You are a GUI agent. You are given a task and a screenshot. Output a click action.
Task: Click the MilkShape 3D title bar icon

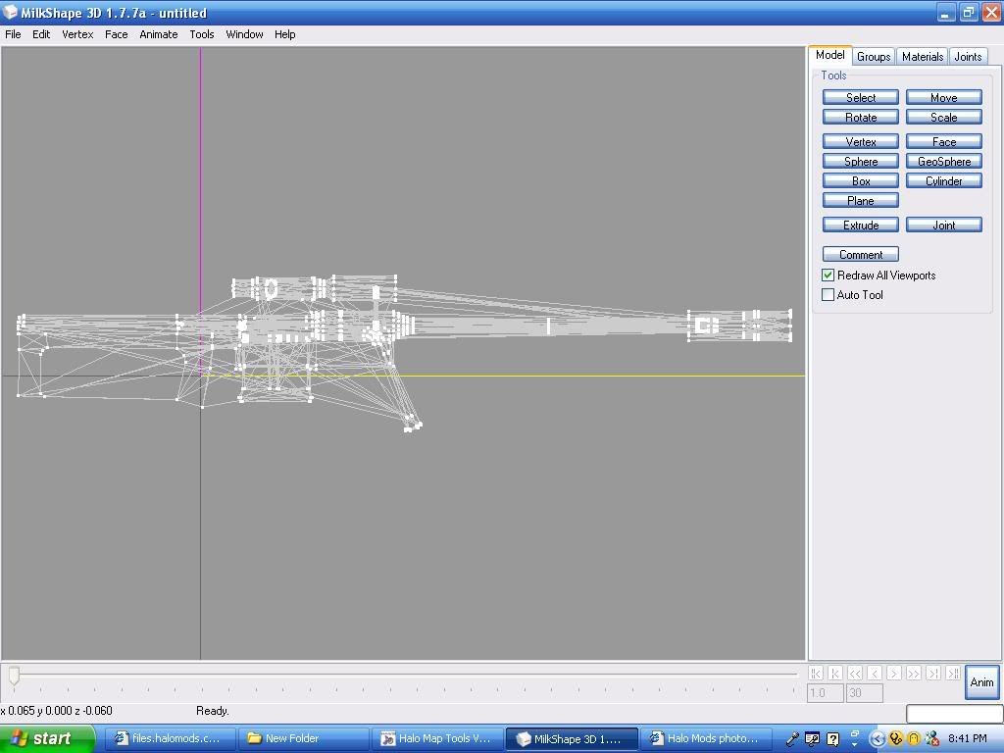[x=10, y=12]
